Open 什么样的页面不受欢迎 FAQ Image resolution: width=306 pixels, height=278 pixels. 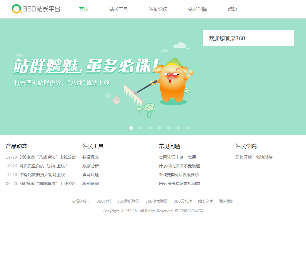[179, 166]
